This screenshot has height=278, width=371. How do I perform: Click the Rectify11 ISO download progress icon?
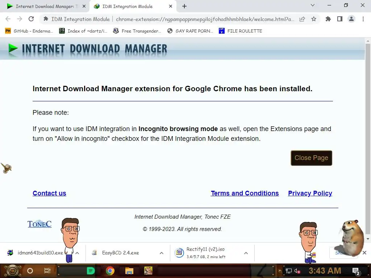[179, 253]
